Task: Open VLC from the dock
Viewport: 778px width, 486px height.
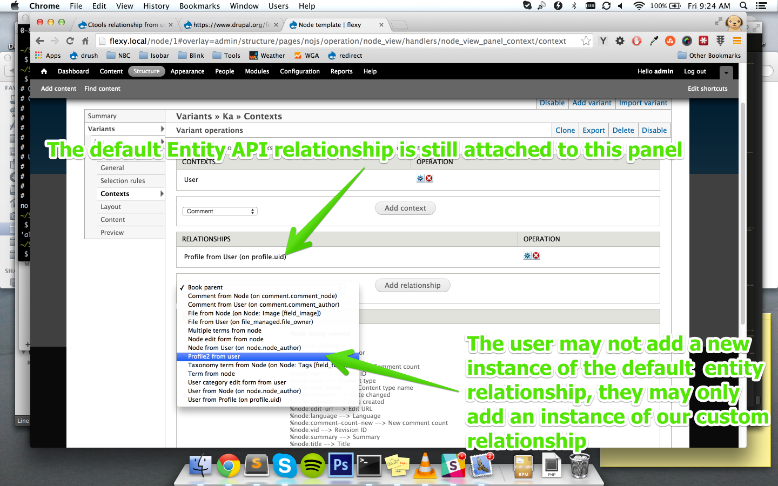Action: coord(425,465)
